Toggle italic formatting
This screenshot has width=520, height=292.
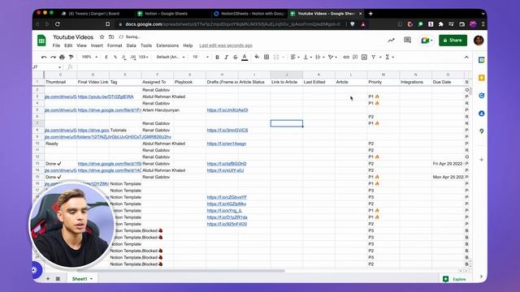coord(226,58)
